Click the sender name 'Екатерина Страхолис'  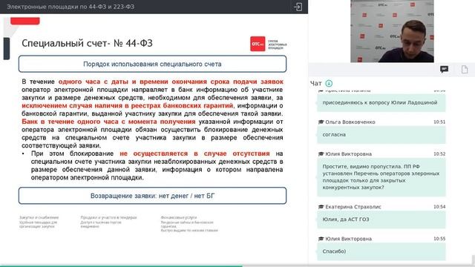click(x=353, y=207)
